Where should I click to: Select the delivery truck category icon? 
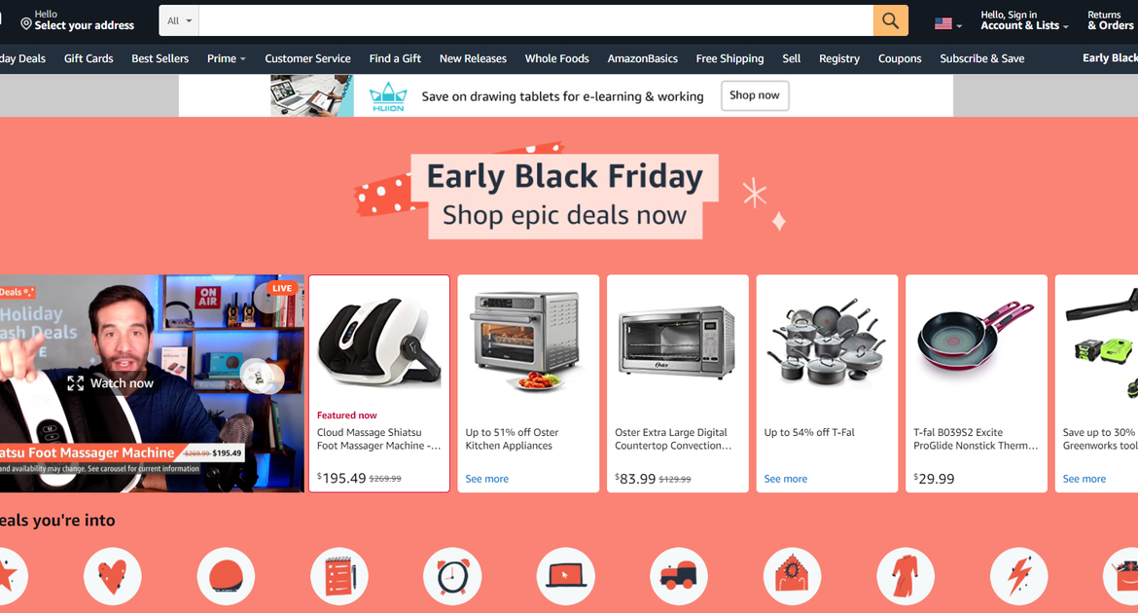coord(679,577)
